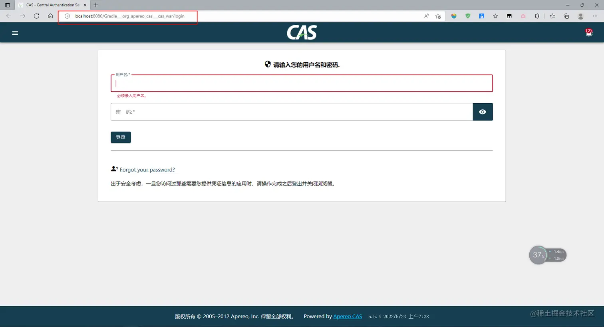Open the Apereo CAS footer link
Image resolution: width=604 pixels, height=327 pixels.
[x=348, y=316]
